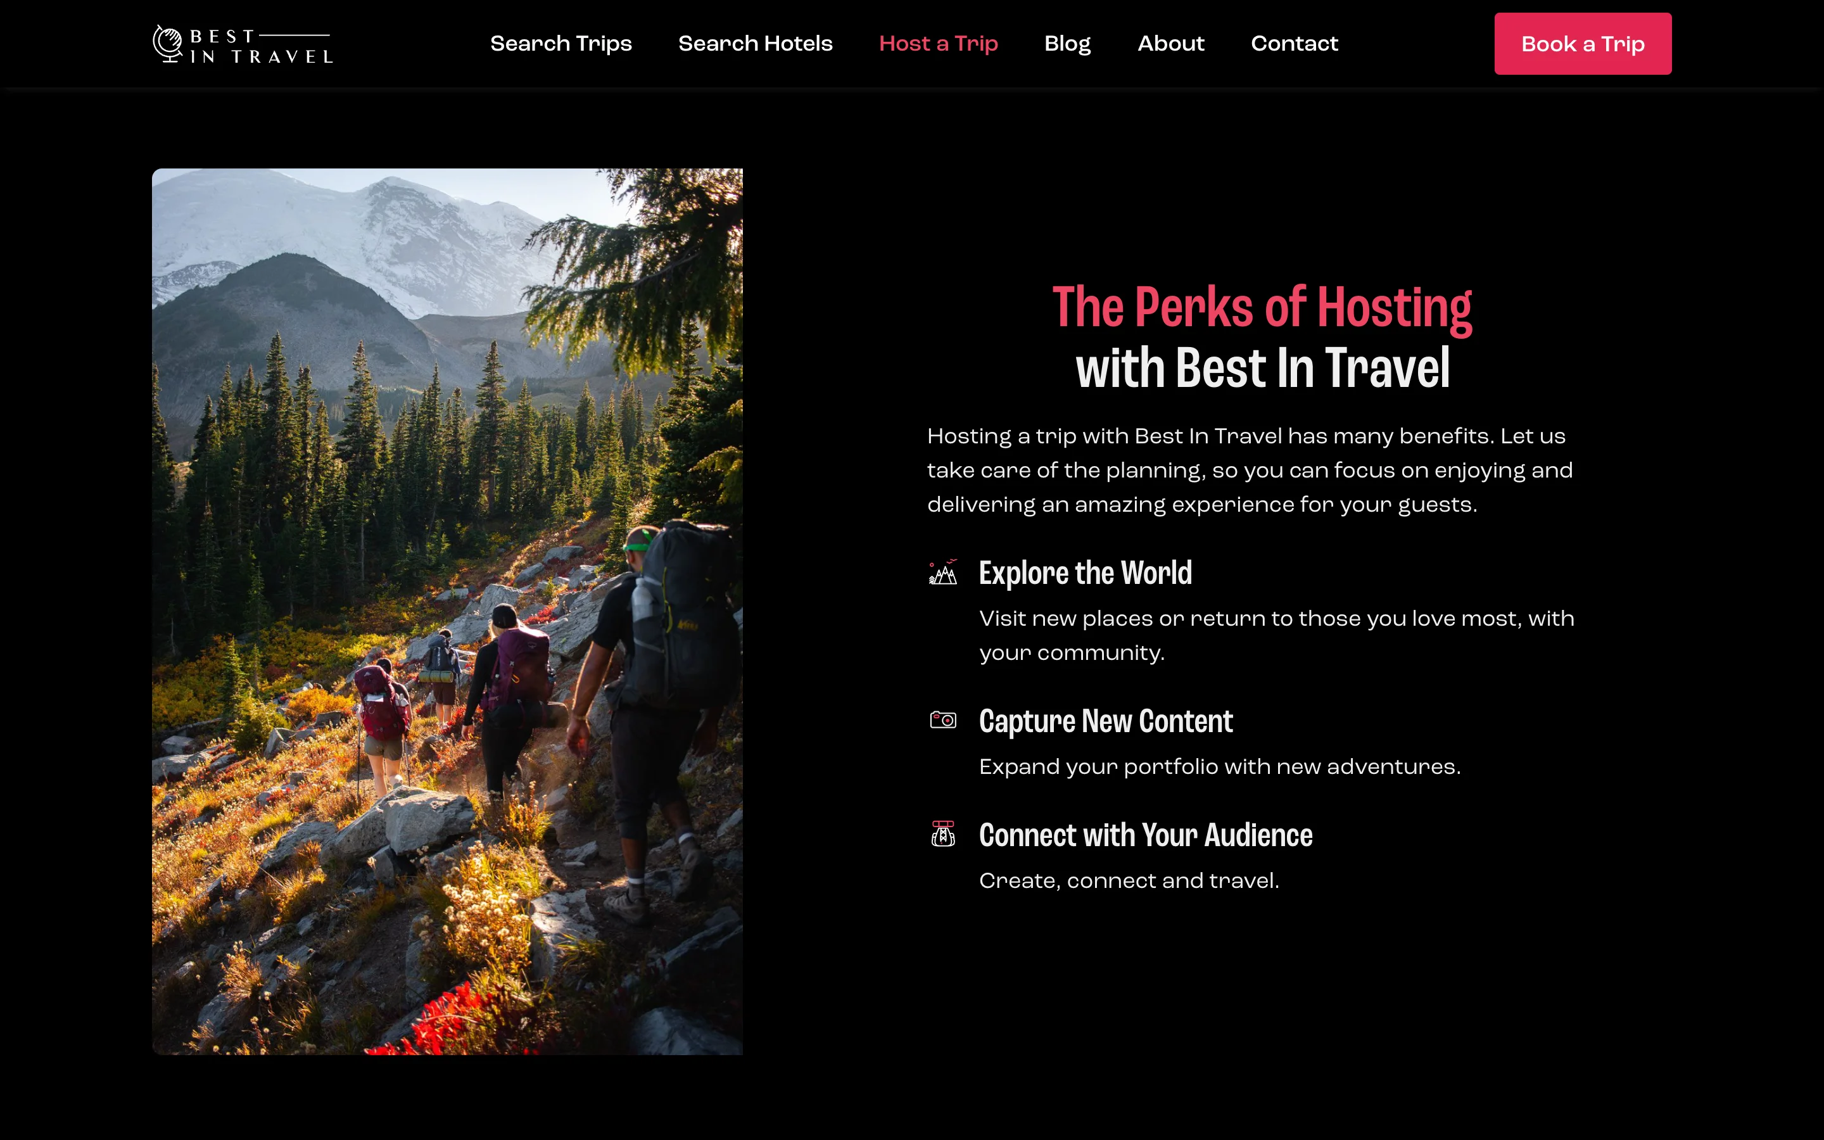Click The Perks of Hosting title

pyautogui.click(x=1262, y=308)
